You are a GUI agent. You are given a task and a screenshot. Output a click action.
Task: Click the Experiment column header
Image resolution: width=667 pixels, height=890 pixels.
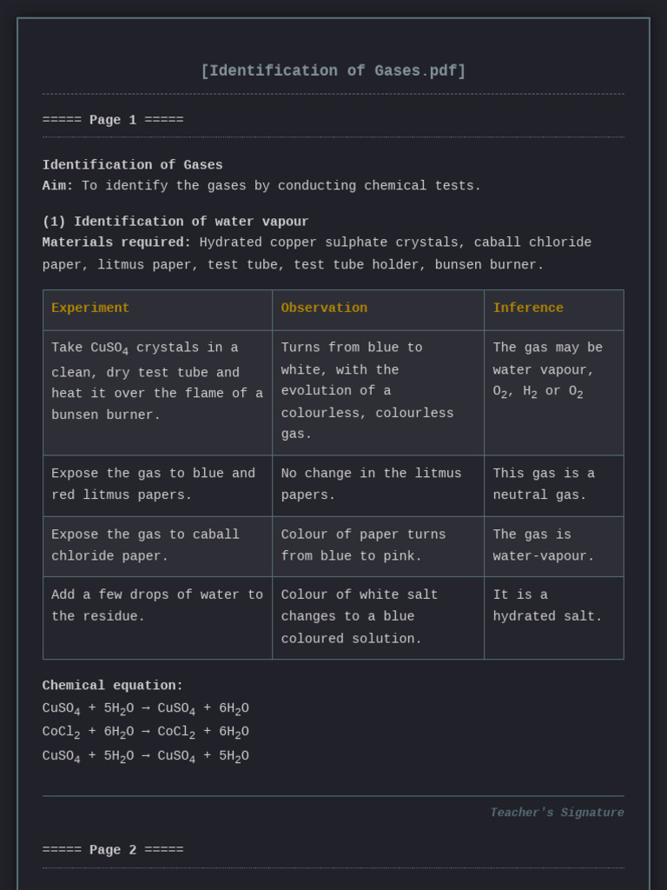pyautogui.click(x=90, y=309)
